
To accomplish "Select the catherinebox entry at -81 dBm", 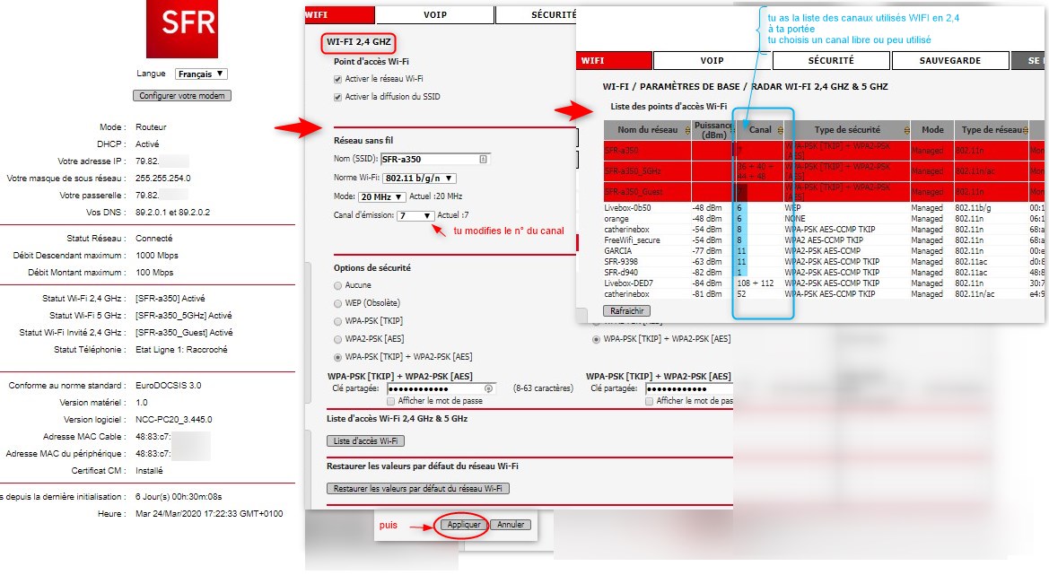I will (x=627, y=293).
